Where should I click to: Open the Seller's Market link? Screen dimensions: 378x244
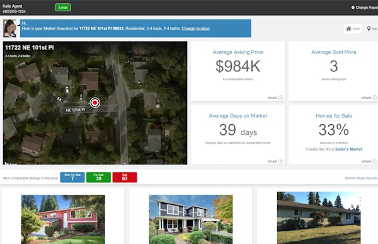[348, 149]
